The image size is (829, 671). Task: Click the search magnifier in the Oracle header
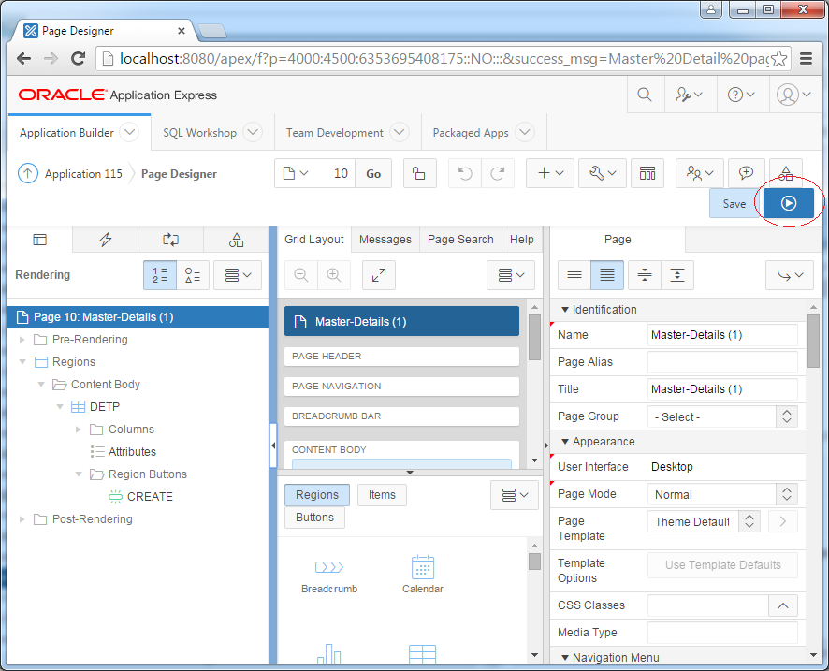tap(645, 95)
